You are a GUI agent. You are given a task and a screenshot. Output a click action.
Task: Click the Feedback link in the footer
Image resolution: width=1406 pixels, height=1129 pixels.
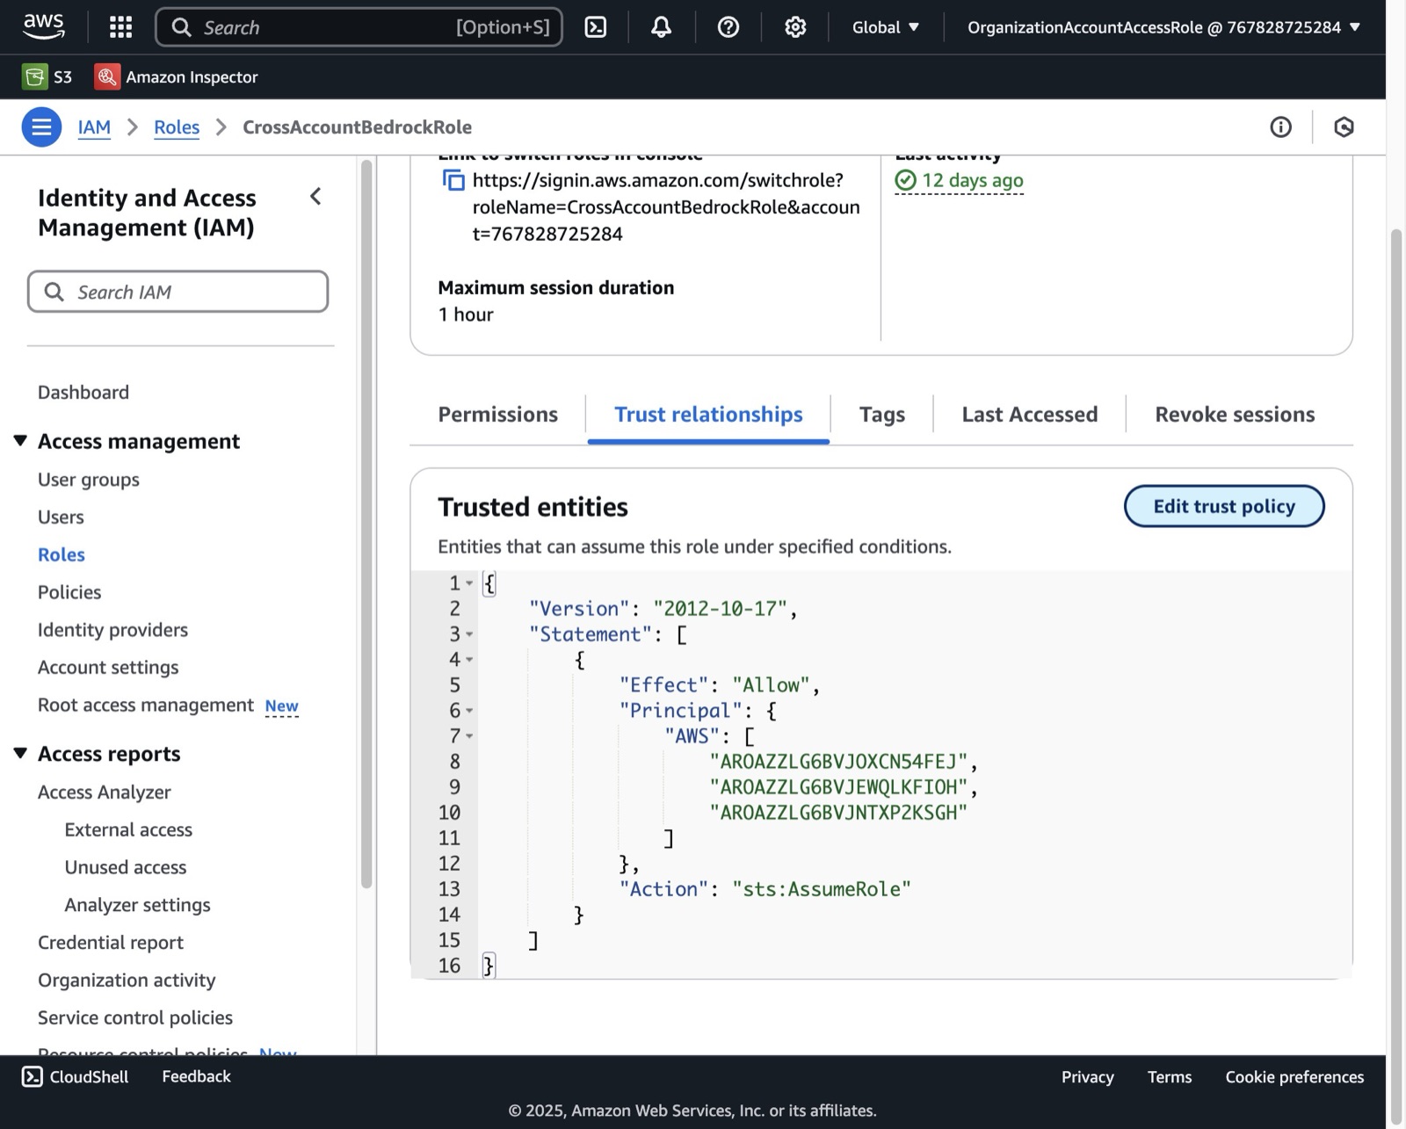click(x=196, y=1076)
